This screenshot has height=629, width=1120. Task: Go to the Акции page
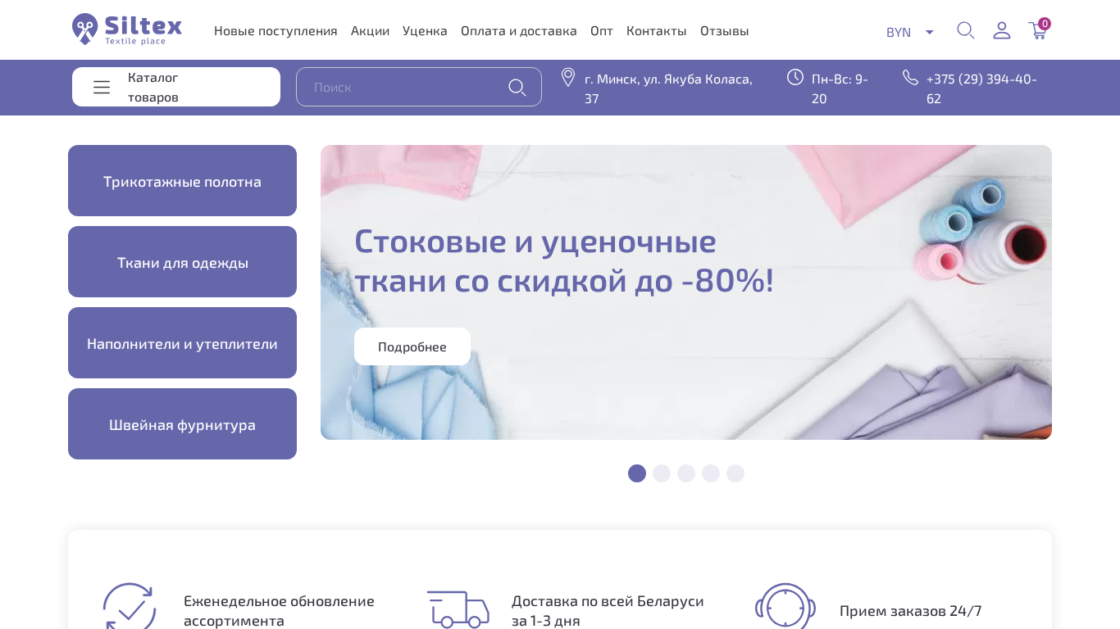[370, 30]
